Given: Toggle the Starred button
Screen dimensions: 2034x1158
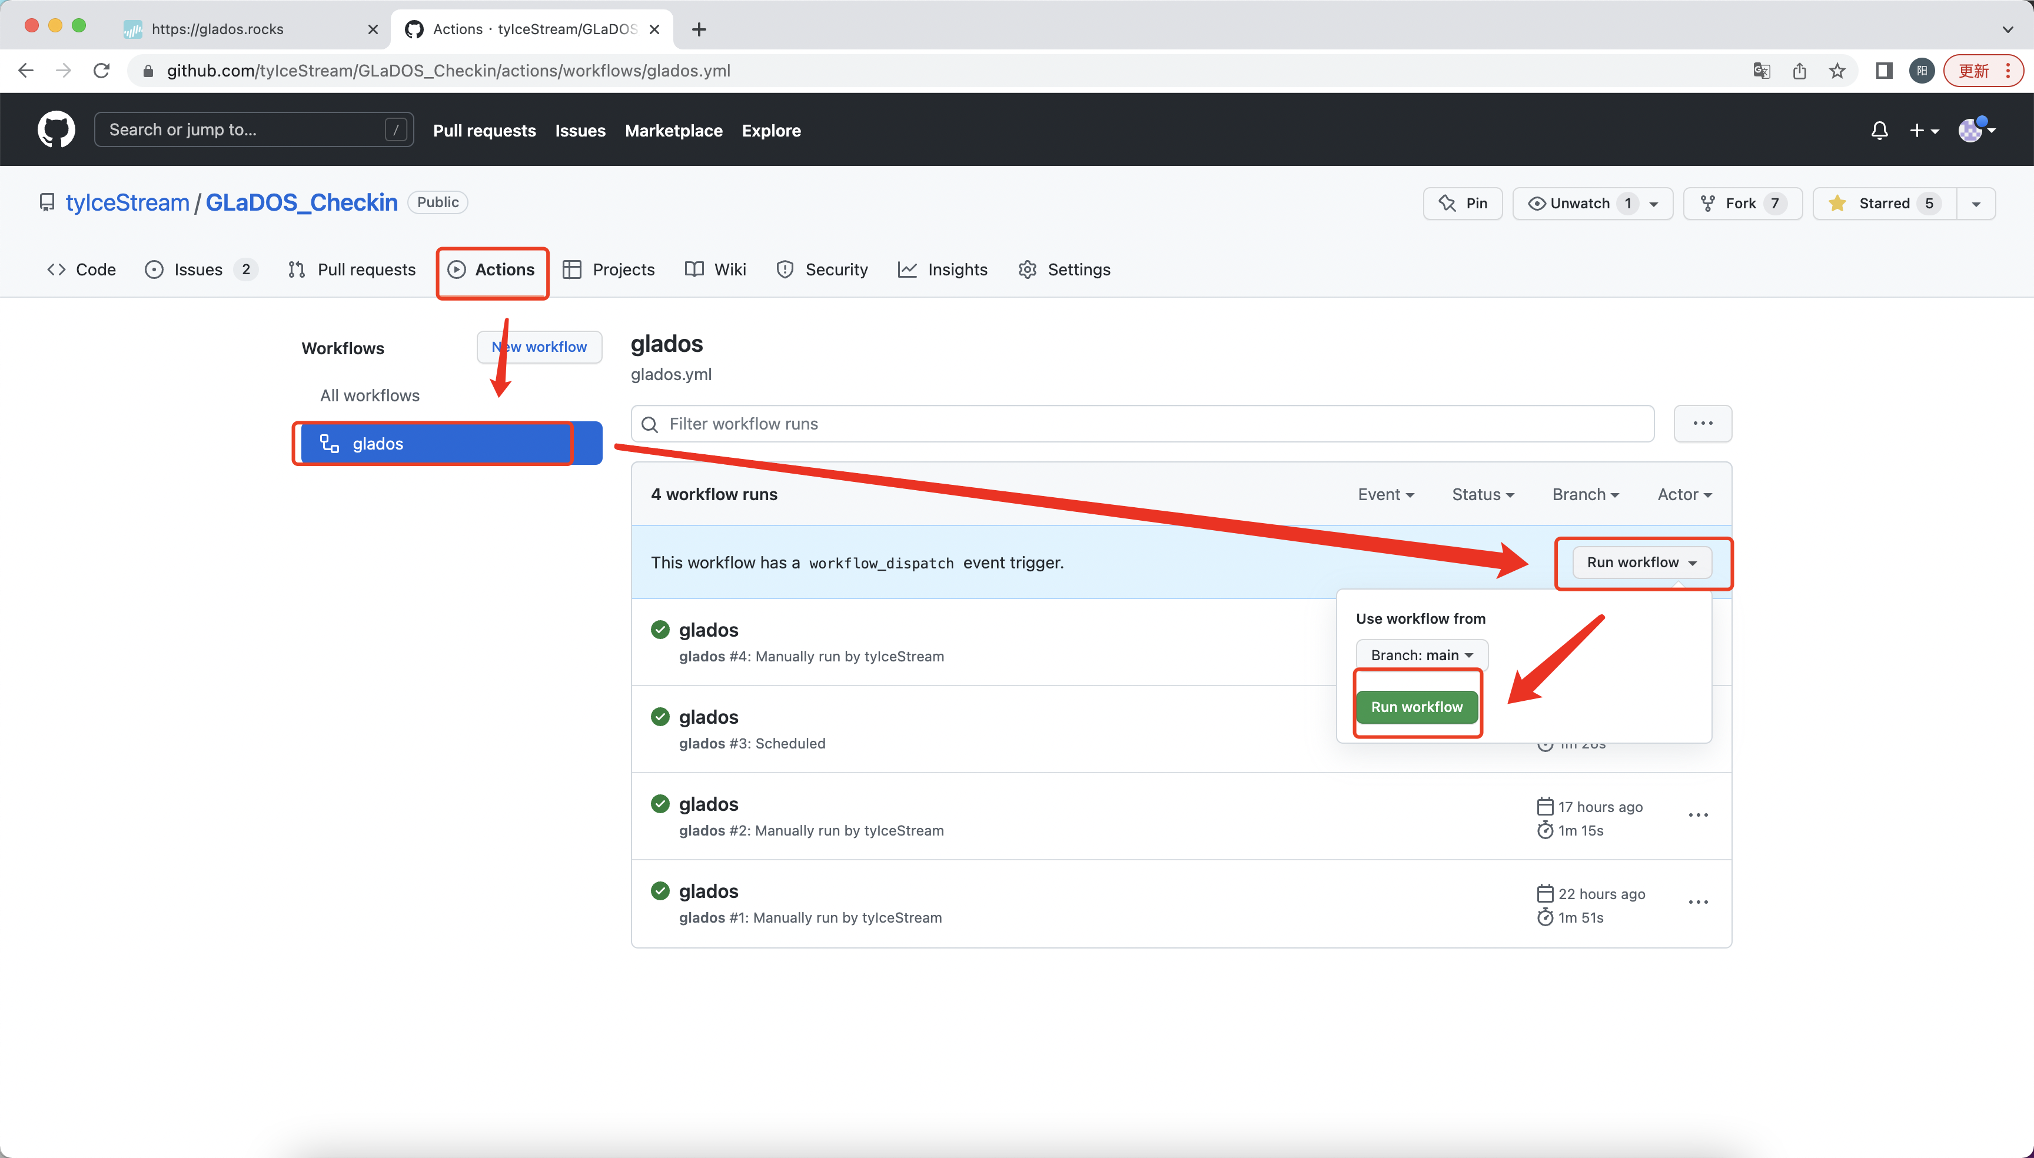Looking at the screenshot, I should (x=1884, y=204).
